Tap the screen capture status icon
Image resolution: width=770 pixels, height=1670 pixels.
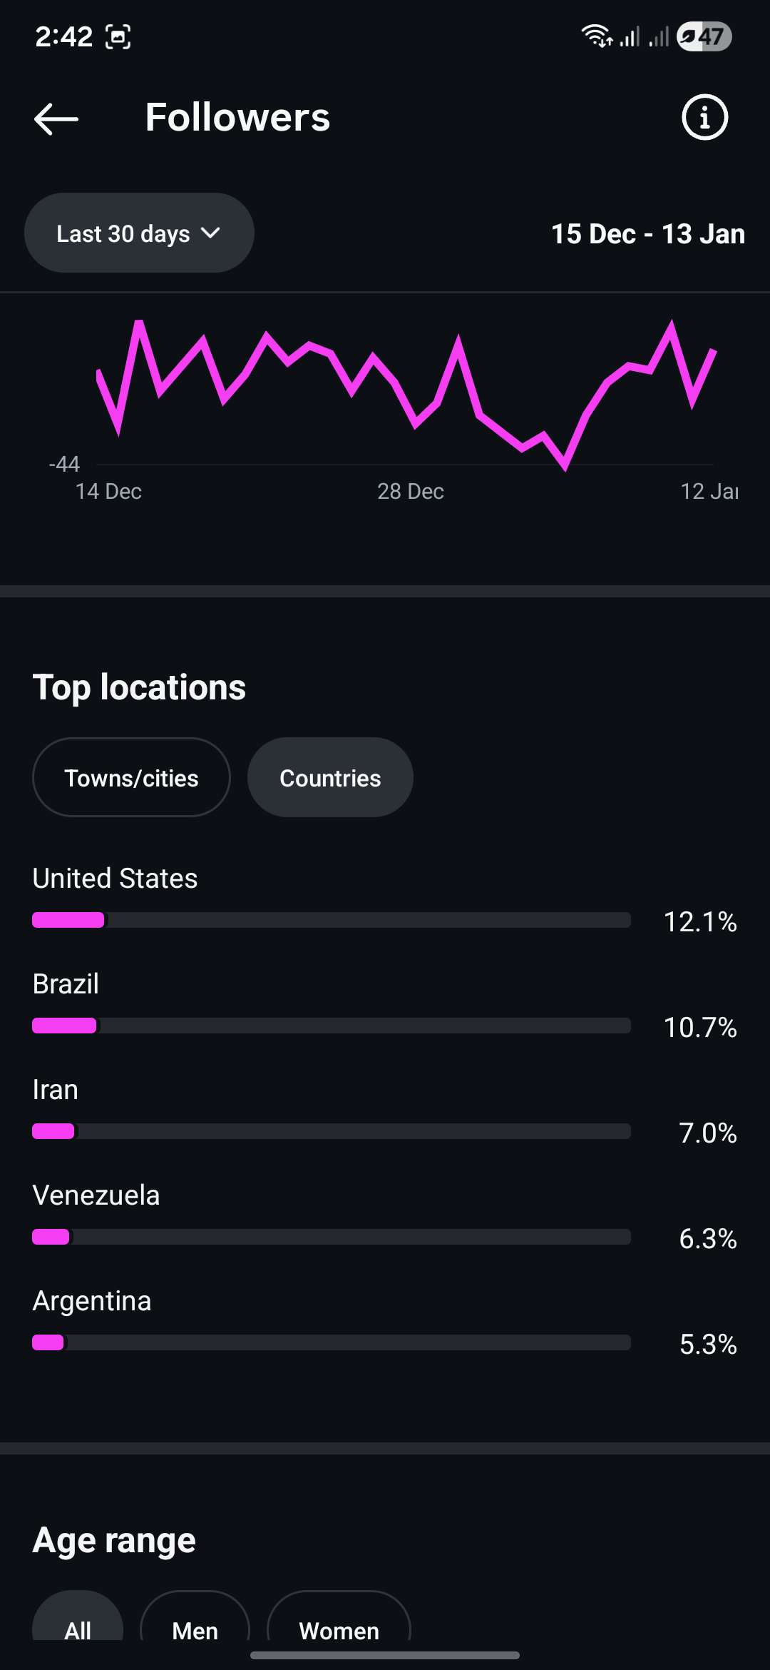(118, 36)
